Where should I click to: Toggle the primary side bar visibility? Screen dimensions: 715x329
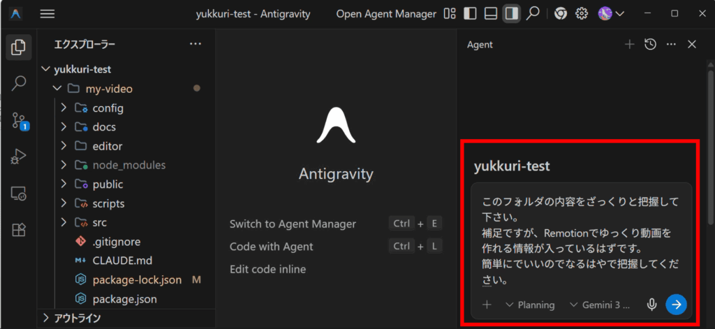tap(470, 13)
